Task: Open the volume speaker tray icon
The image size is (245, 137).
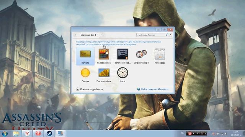Action: pyautogui.click(x=226, y=134)
